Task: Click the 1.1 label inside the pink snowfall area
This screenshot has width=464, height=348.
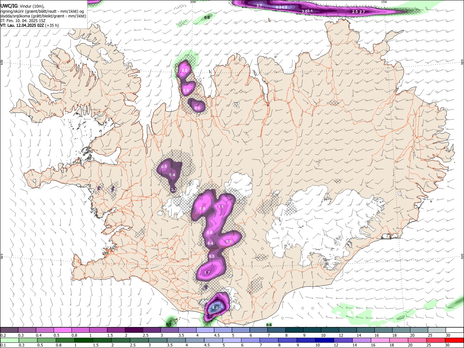Action: pyautogui.click(x=221, y=207)
